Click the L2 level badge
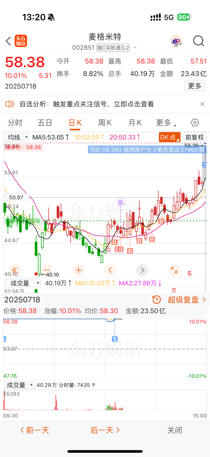Screen dimensions: 210x457 126,48
